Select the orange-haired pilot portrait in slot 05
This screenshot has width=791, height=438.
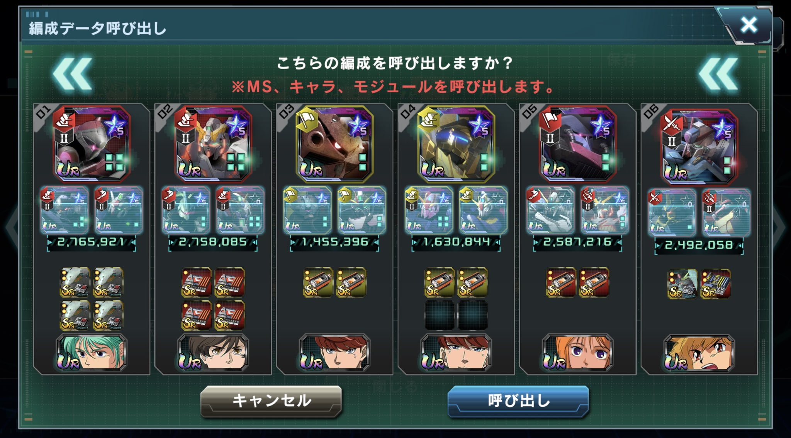pyautogui.click(x=577, y=353)
